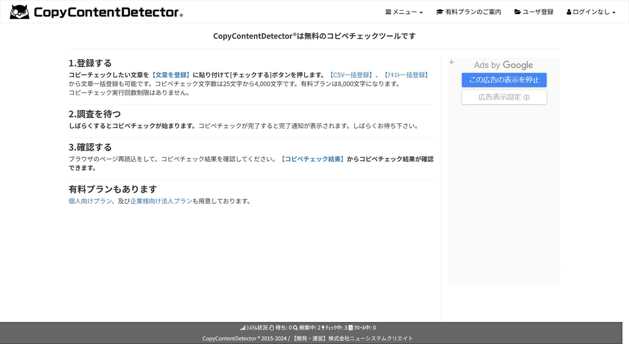Click the CopyContentDetector owl logo
The width and height of the screenshot is (629, 344).
20,12
